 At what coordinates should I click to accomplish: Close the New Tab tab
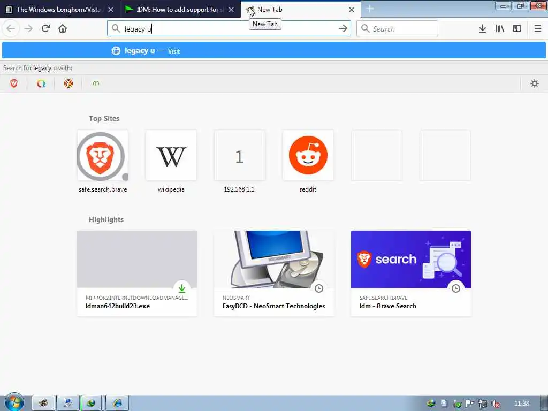352,10
